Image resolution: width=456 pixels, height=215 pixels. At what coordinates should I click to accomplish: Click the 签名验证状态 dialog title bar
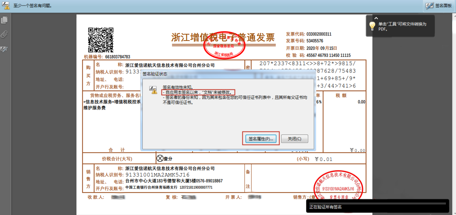pos(228,74)
